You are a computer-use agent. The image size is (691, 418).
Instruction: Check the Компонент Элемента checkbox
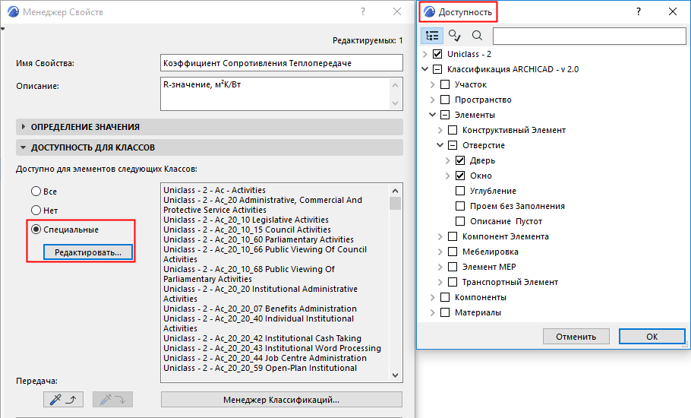tap(453, 236)
